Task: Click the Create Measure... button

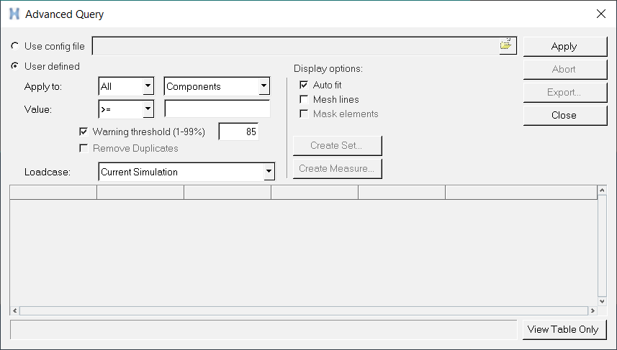Action: pos(337,168)
